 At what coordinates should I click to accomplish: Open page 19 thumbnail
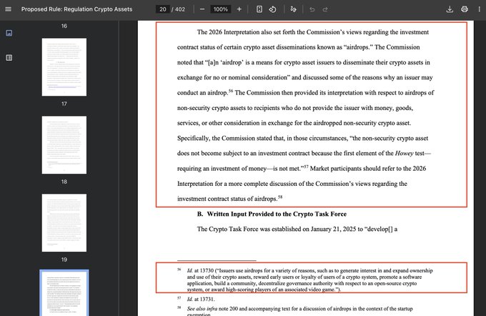pos(64,222)
